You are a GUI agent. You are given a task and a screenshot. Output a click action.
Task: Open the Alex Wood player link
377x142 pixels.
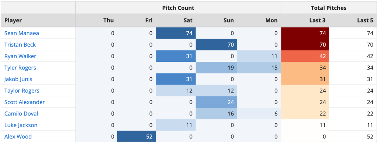tap(18, 137)
